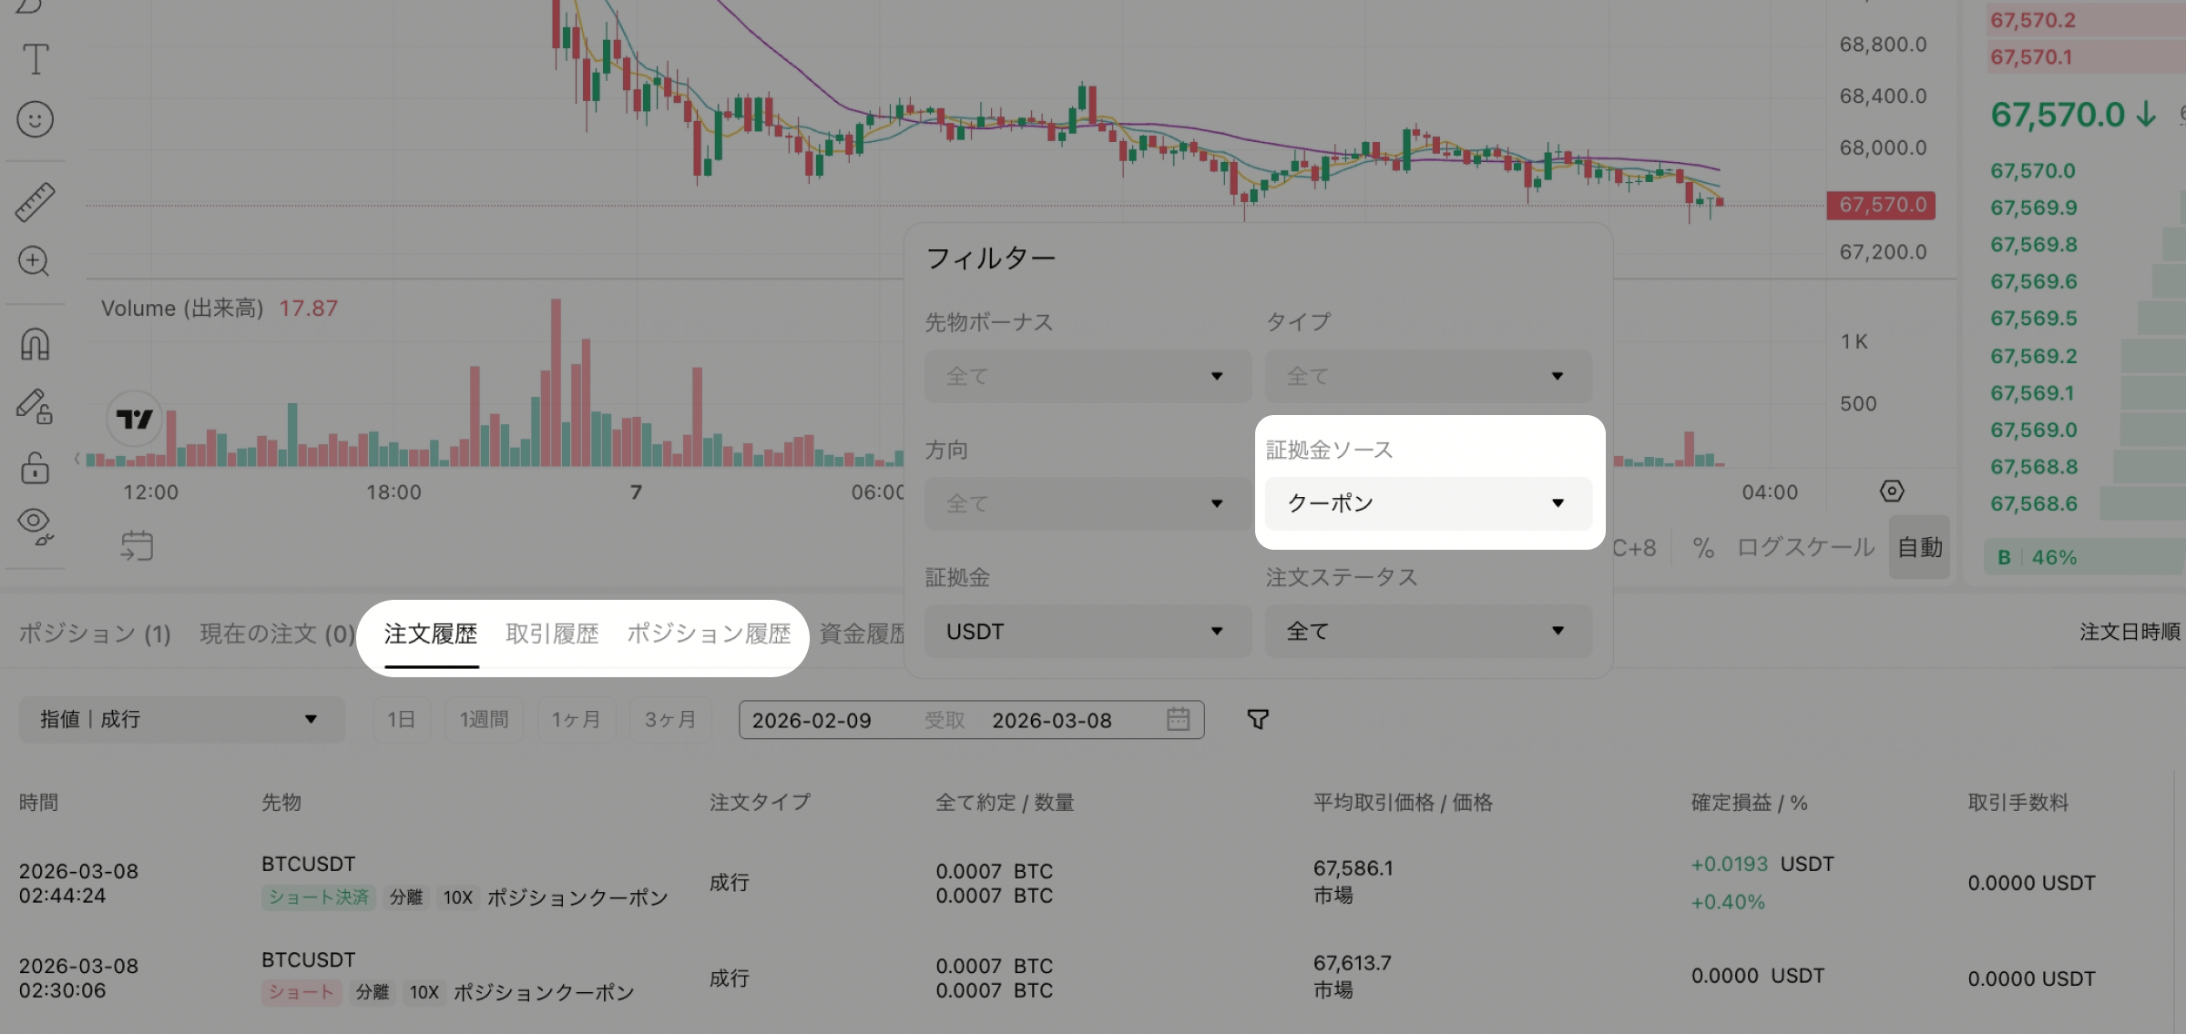2186x1034 pixels.
Task: Click BTCUSDT in the 02:44:24 order row
Action: [x=308, y=864]
